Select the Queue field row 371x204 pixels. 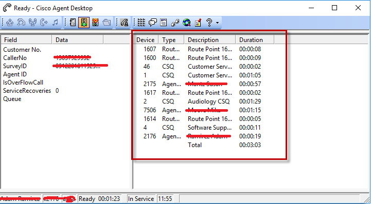(12, 99)
